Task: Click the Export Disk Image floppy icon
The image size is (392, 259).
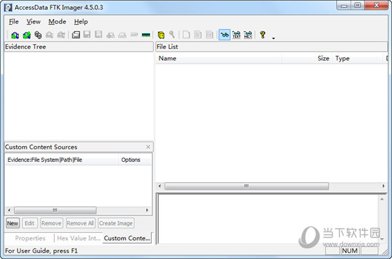Action: (x=87, y=35)
